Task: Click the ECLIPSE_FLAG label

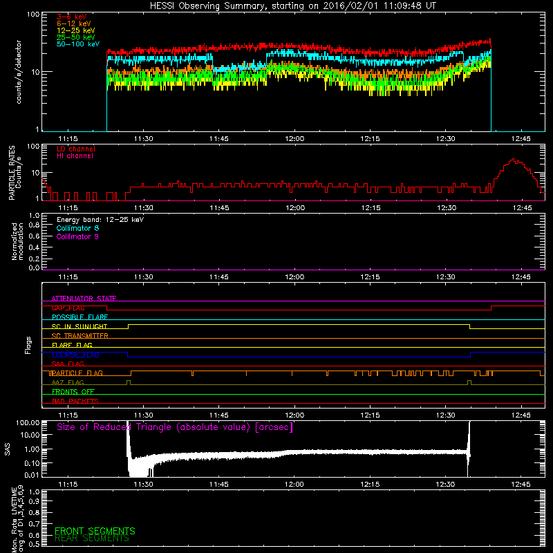Action: click(75, 355)
